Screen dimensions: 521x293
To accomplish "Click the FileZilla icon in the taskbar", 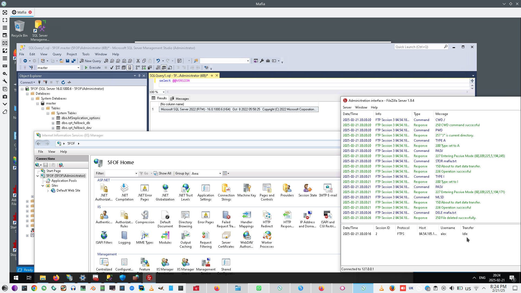I will [149, 278].
